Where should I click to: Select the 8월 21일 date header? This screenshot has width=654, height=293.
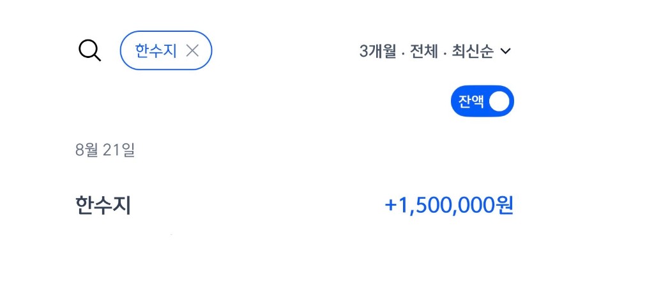(x=105, y=150)
